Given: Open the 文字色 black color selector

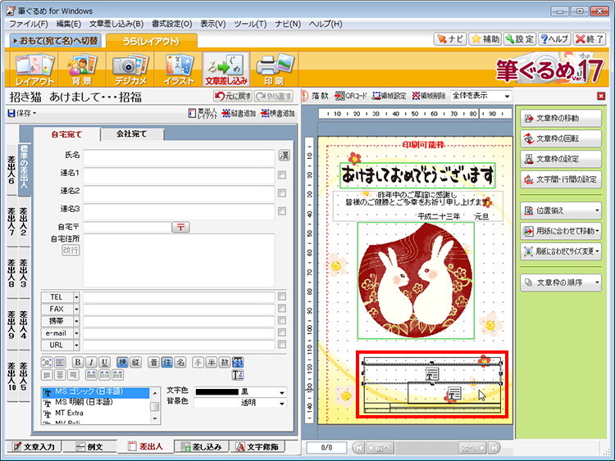Looking at the screenshot, I should [241, 392].
